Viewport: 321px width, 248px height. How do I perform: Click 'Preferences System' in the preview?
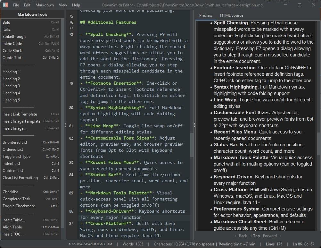[236, 209]
